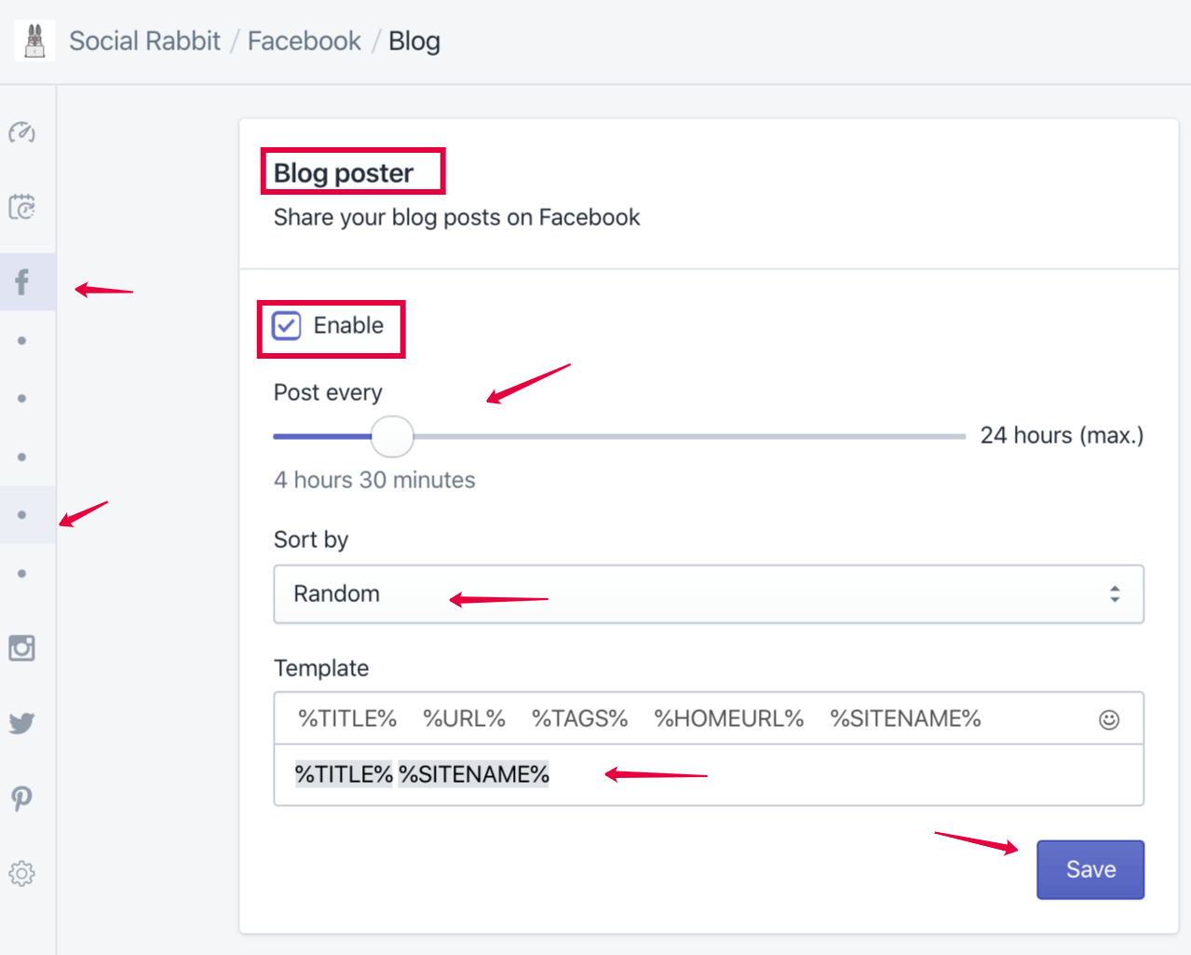Select the first dot under Facebook icon
1191x955 pixels.
(22, 341)
